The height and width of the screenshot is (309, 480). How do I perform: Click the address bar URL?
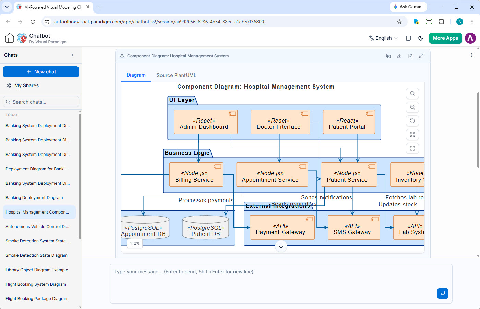pyautogui.click(x=159, y=22)
